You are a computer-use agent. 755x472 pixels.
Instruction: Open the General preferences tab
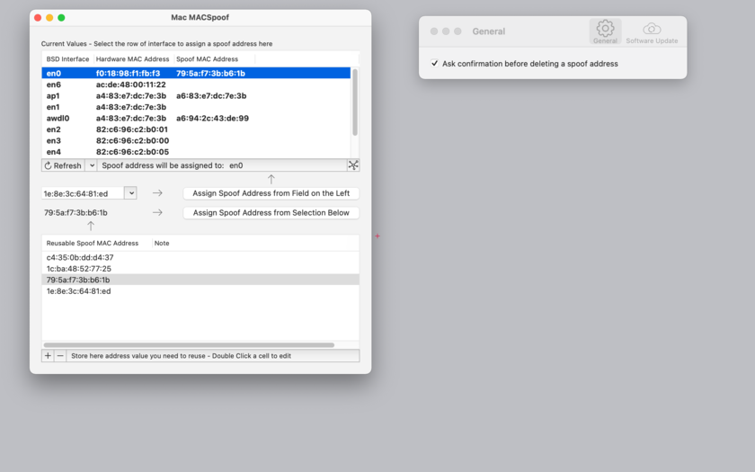tap(605, 31)
